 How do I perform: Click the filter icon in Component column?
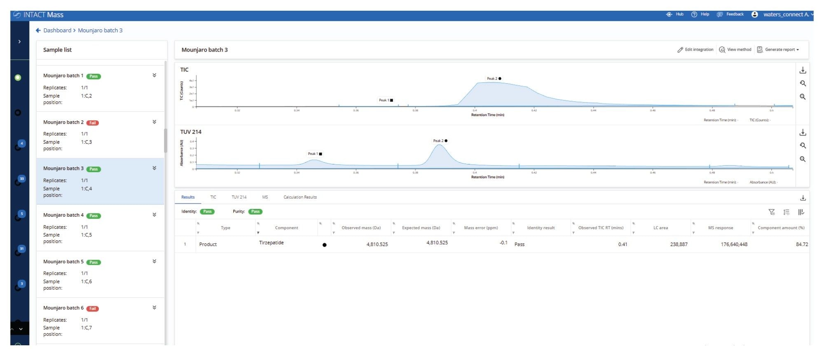(258, 233)
